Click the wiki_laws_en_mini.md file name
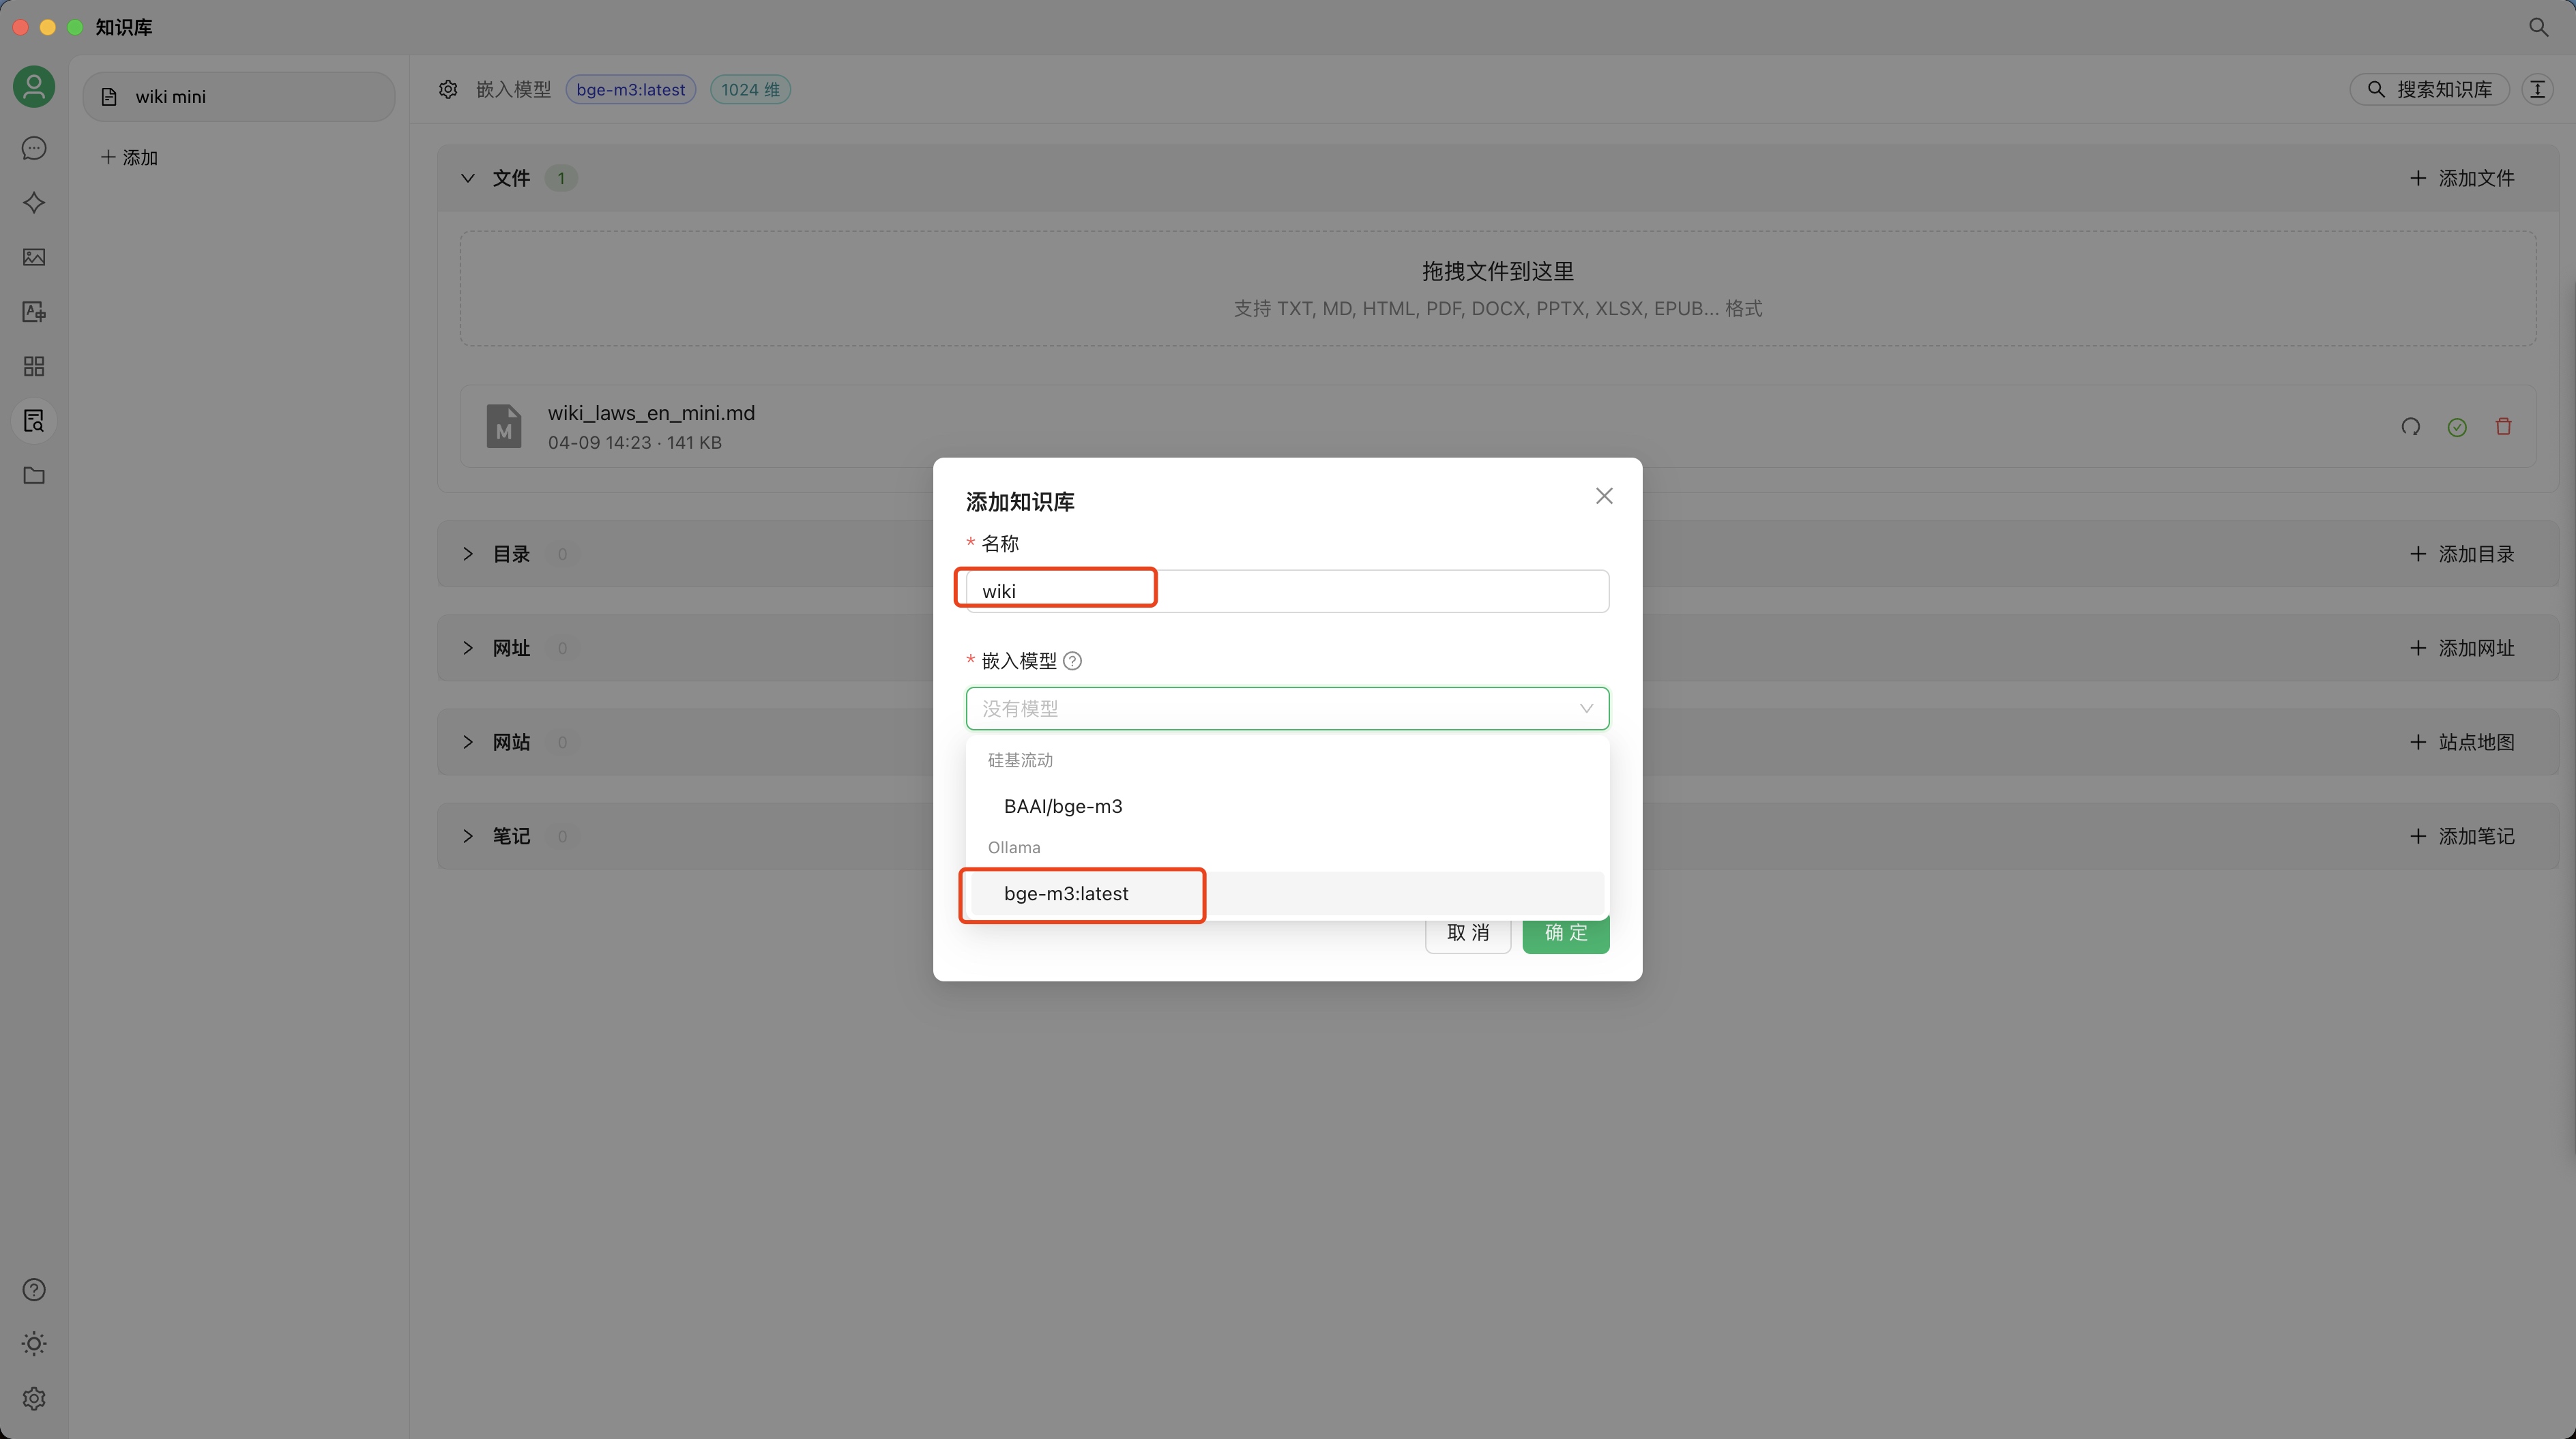This screenshot has height=1439, width=2576. pos(651,413)
